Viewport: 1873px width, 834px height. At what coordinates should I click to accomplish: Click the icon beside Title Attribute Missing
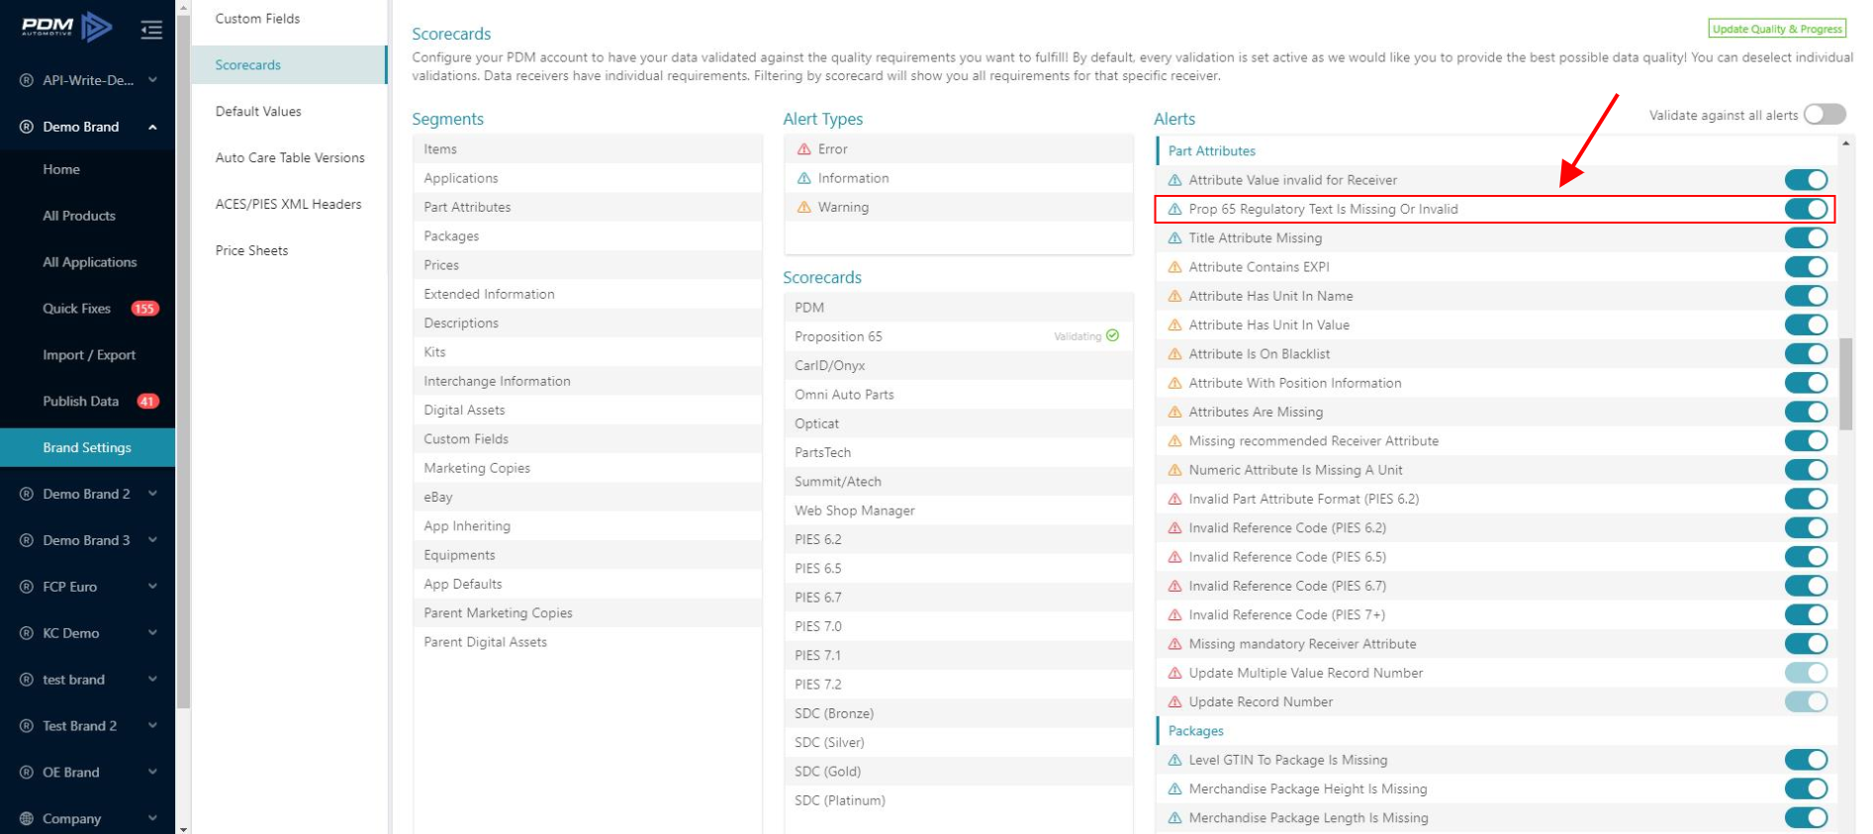[x=1175, y=238]
